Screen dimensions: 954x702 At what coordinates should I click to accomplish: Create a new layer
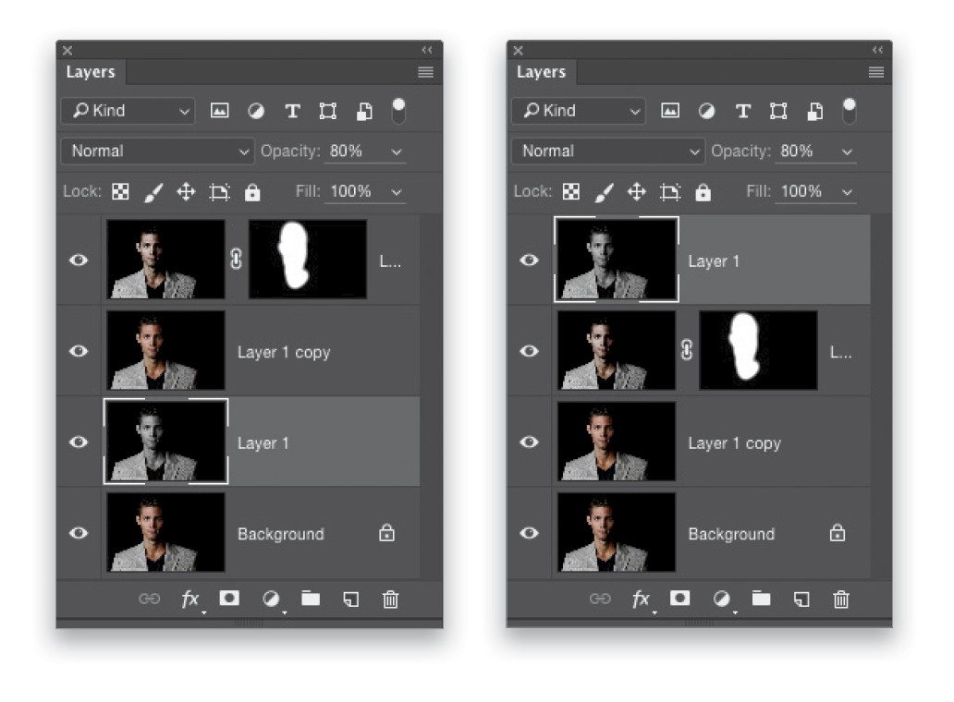[350, 599]
